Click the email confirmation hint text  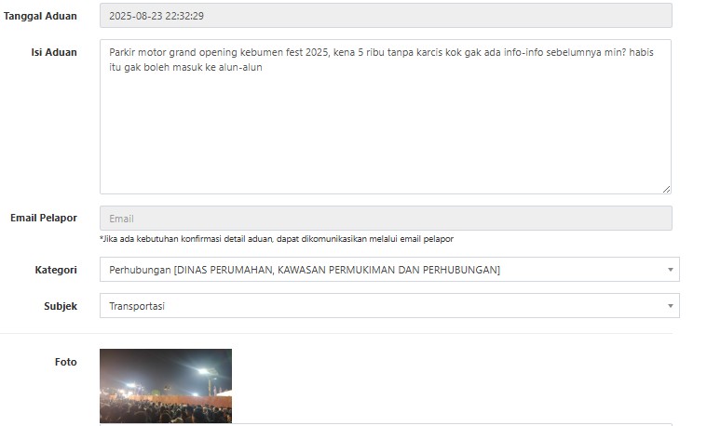click(277, 239)
